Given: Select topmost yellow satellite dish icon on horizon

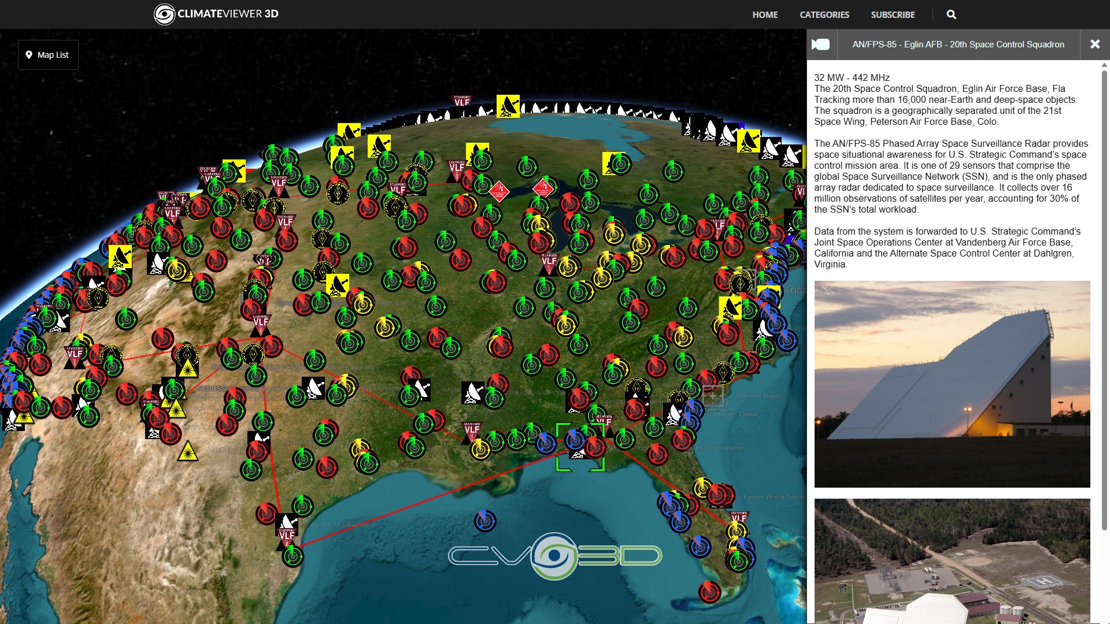Looking at the screenshot, I should click(x=508, y=106).
